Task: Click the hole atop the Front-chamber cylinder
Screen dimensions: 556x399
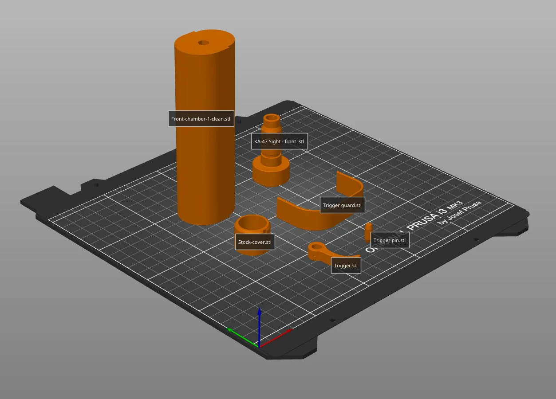Action: pos(204,43)
